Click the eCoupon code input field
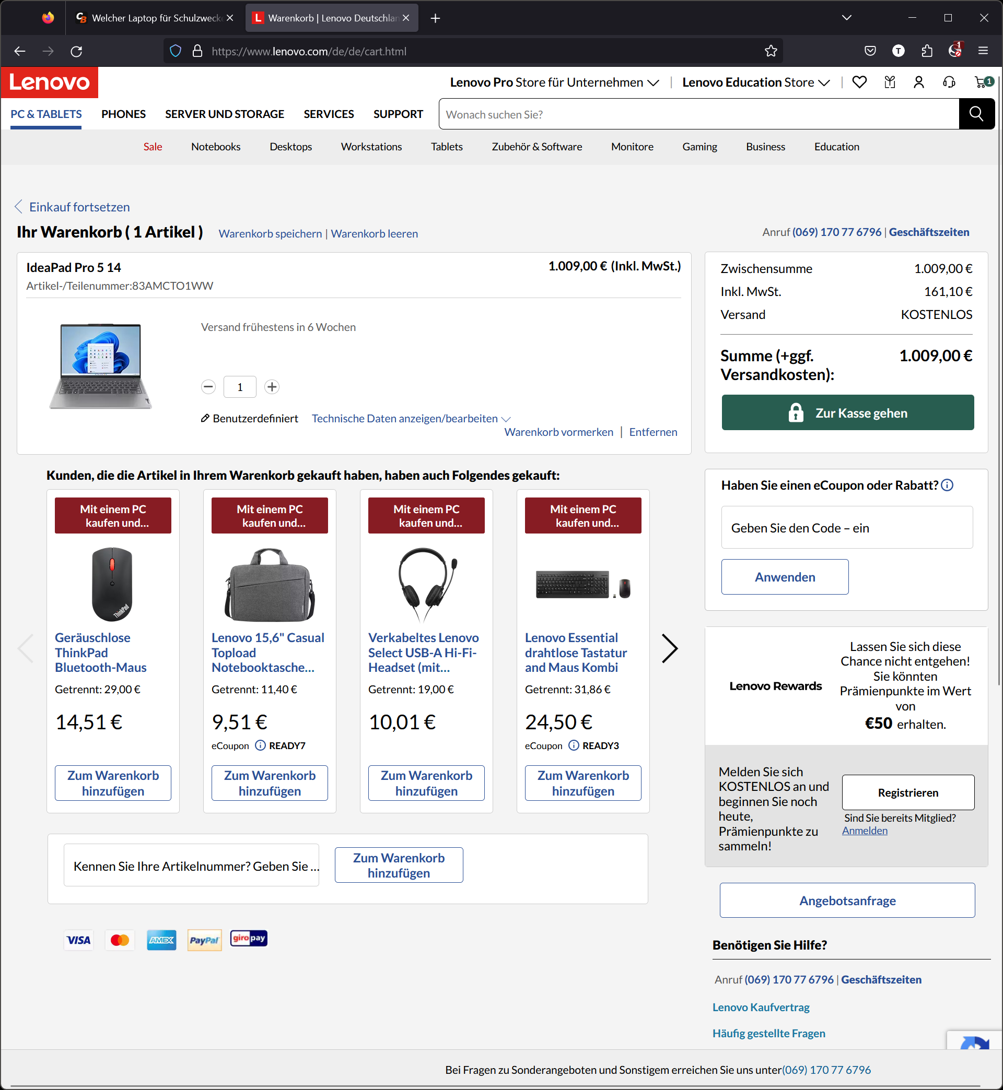The height and width of the screenshot is (1090, 1003). click(846, 528)
